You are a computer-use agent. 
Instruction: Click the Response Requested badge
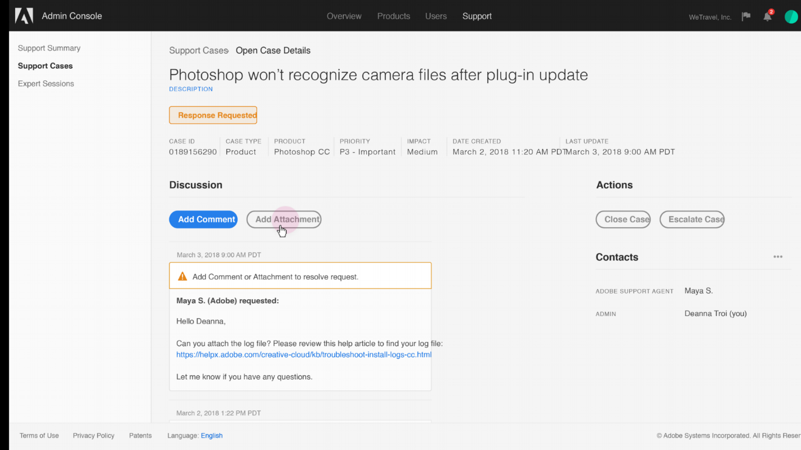pyautogui.click(x=213, y=115)
